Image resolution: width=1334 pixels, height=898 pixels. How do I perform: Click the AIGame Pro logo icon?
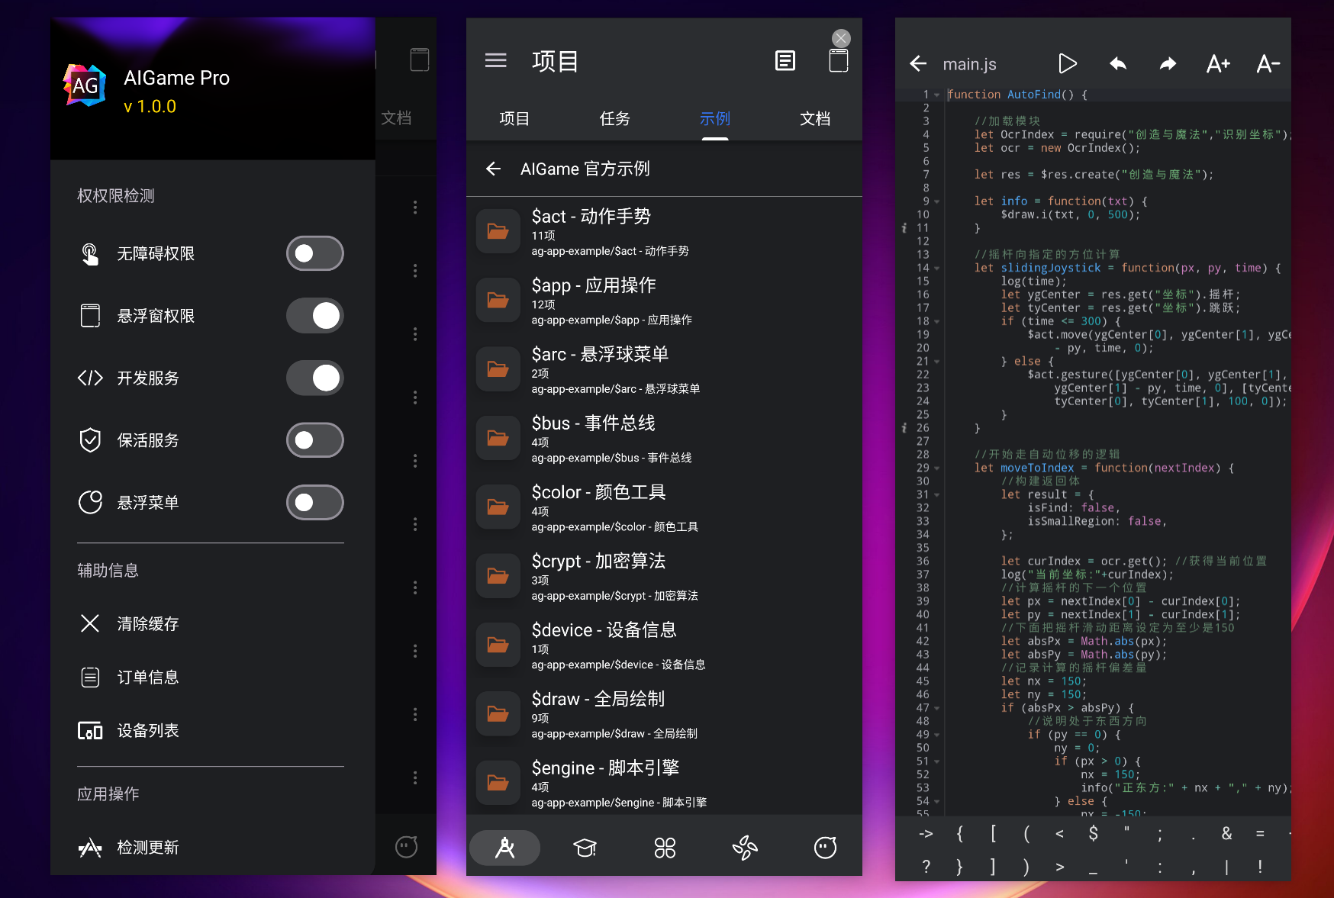[85, 85]
